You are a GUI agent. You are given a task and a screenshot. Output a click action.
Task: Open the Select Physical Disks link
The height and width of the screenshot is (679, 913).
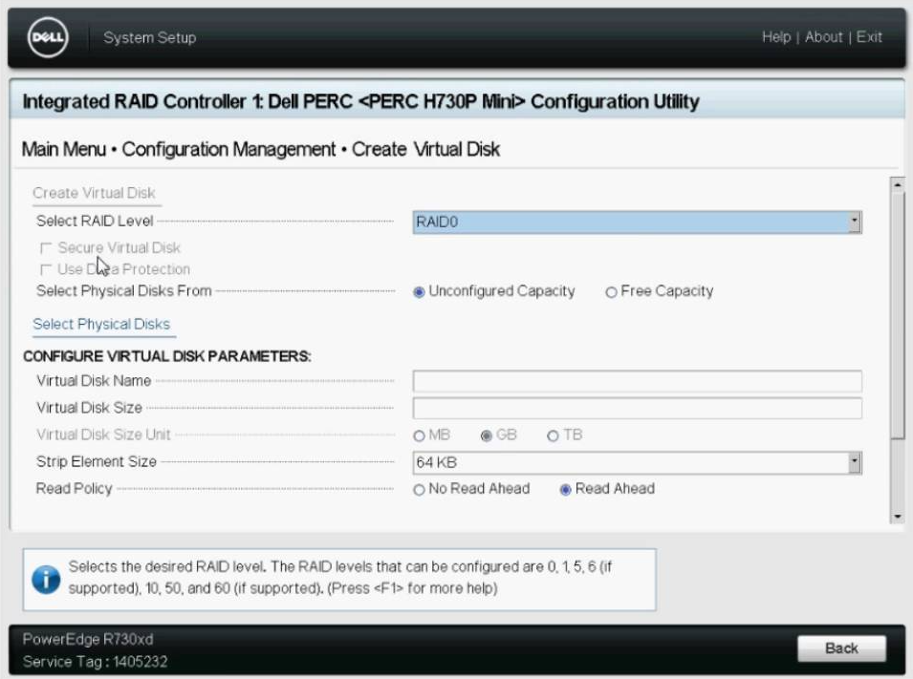click(101, 325)
